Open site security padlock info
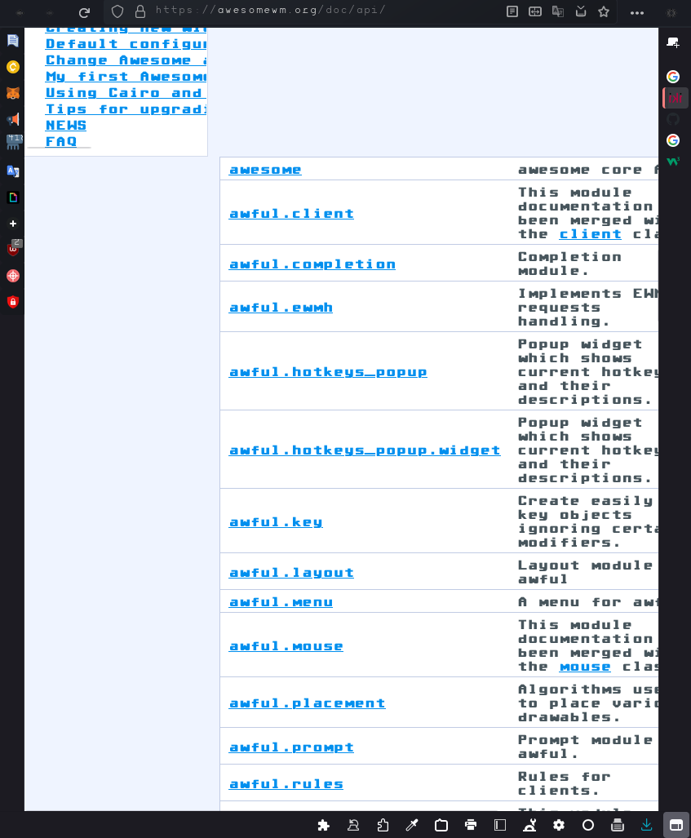This screenshot has height=838, width=691. pos(140,11)
